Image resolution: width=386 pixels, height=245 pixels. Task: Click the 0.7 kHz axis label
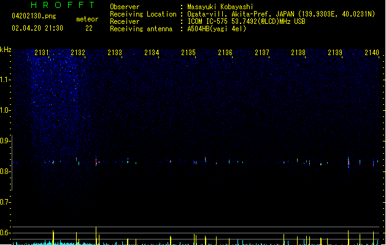coord(5,202)
